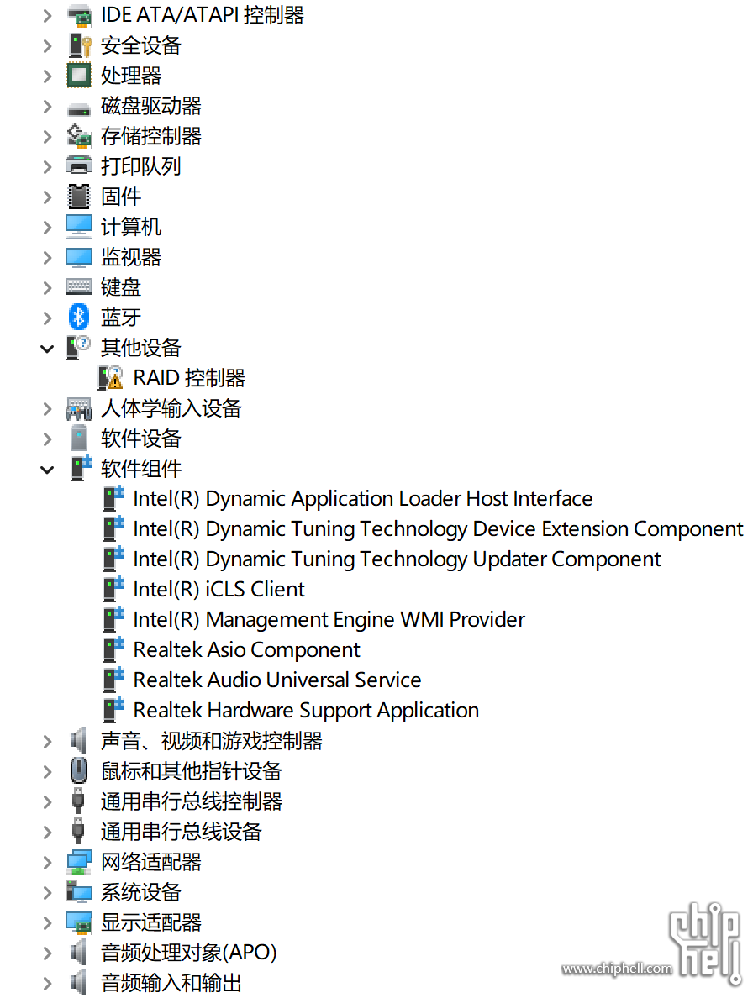Click the 蓝牙 Bluetooth icon
The image size is (753, 998).
pos(79,317)
